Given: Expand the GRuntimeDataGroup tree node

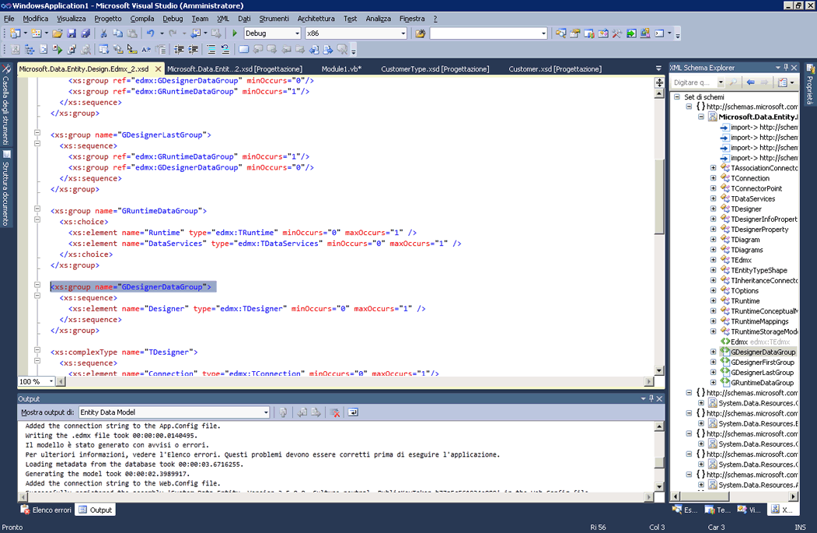Looking at the screenshot, I should (714, 382).
